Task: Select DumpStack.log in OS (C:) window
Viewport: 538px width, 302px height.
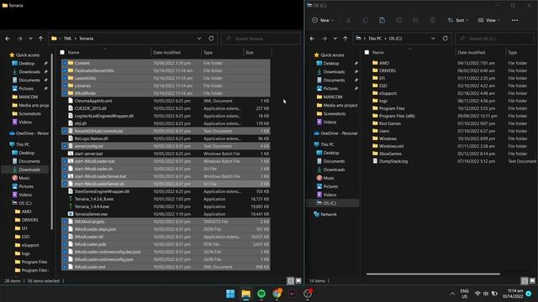Action: coord(393,161)
